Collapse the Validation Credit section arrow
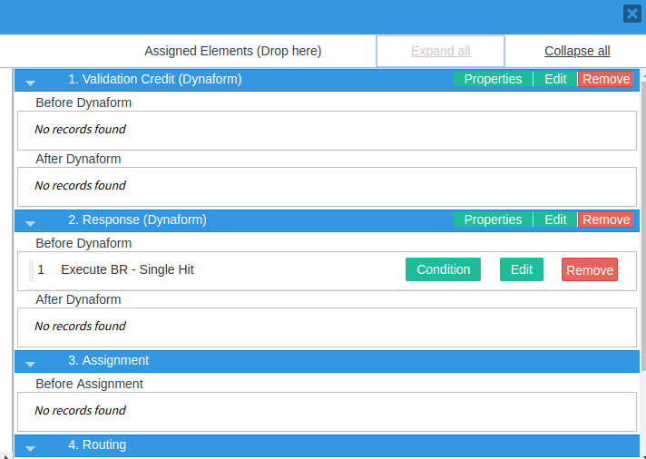The width and height of the screenshot is (646, 459). 30,82
